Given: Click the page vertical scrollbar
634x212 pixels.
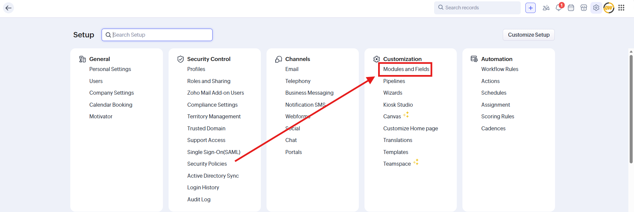Looking at the screenshot, I should tap(631, 109).
